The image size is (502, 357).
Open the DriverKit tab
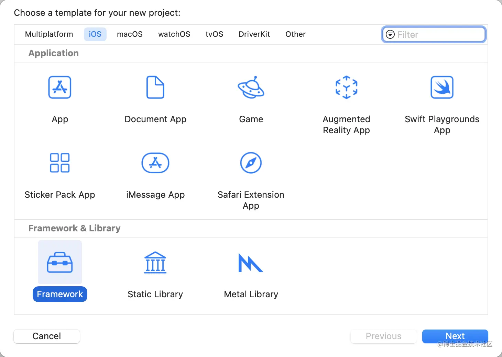pos(254,34)
